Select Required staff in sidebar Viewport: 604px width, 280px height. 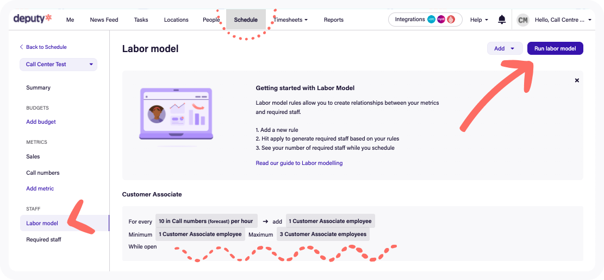tap(43, 240)
